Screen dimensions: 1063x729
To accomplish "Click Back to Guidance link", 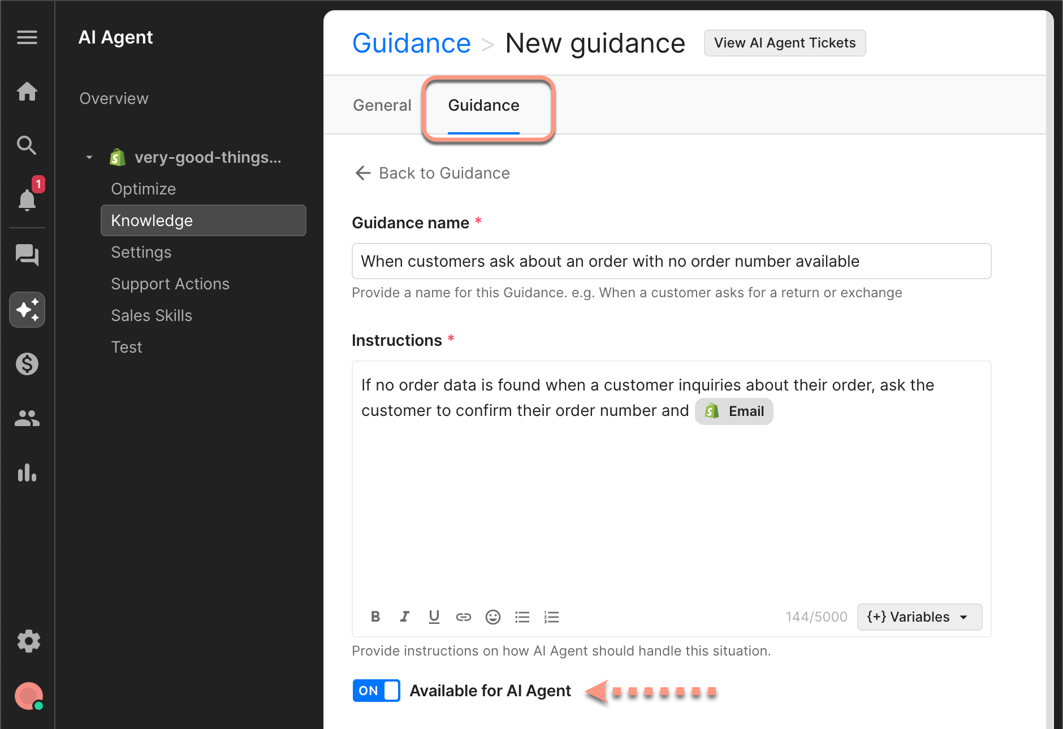I will [433, 173].
